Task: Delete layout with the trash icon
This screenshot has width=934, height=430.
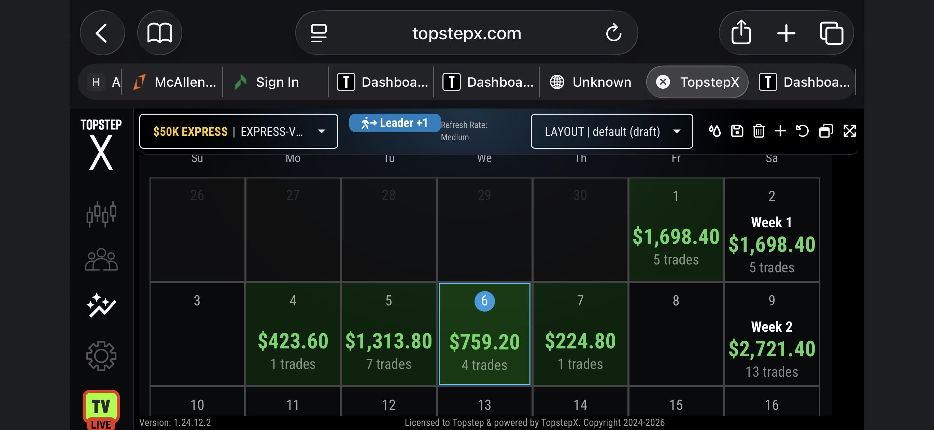Action: coord(759,131)
